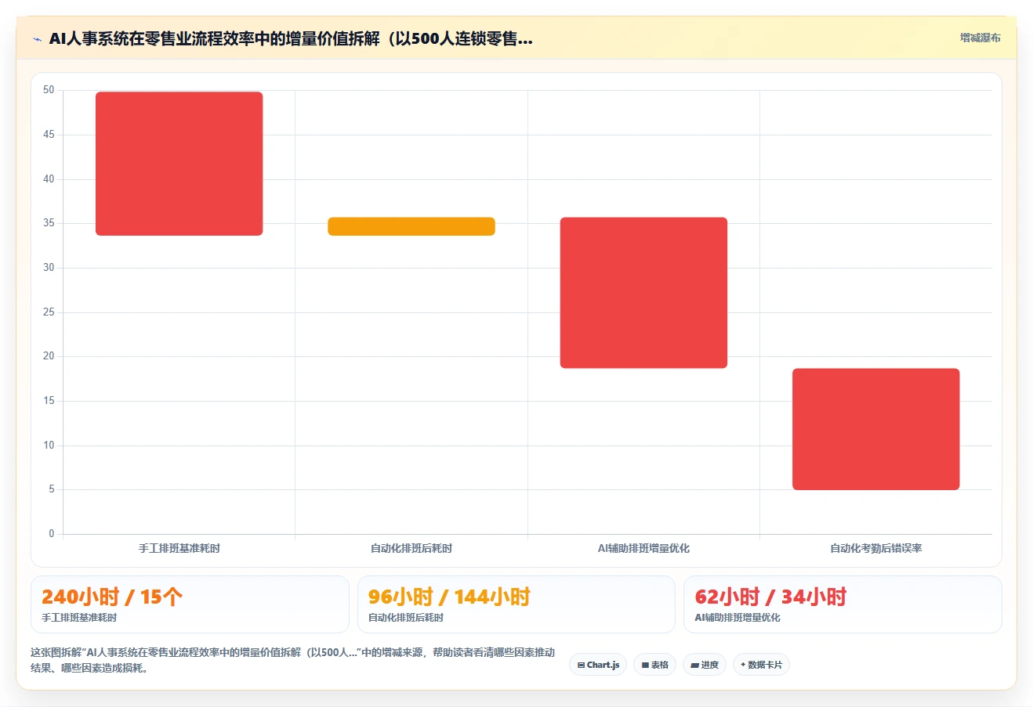Click the Chart.js chip
This screenshot has width=1033, height=707.
coord(598,665)
